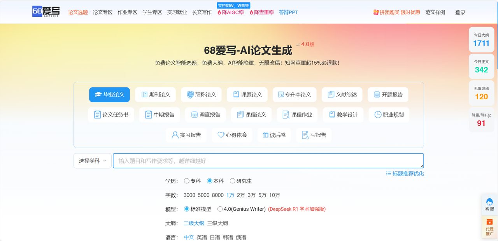The width and height of the screenshot is (498, 241).
Task: Select the 标准模型 radio button
Action: click(x=187, y=209)
